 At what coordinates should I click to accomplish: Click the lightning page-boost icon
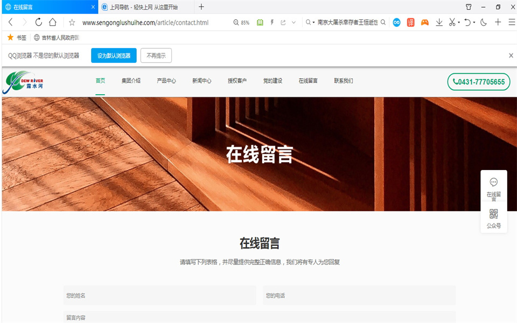coord(272,22)
